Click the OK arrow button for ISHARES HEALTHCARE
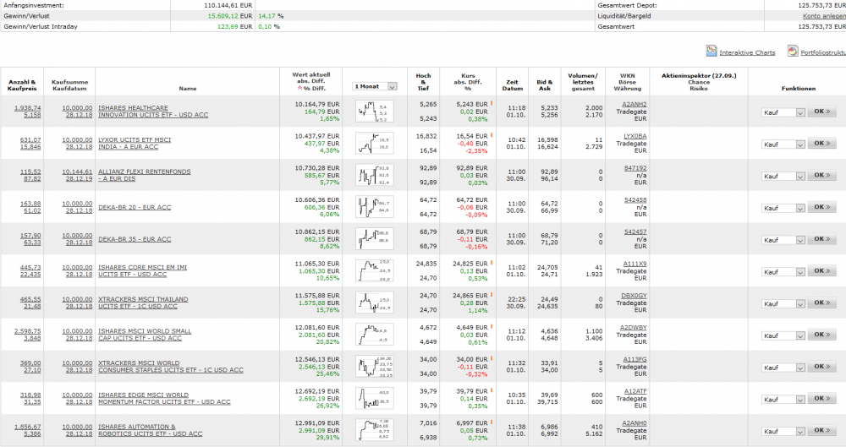 pos(821,112)
